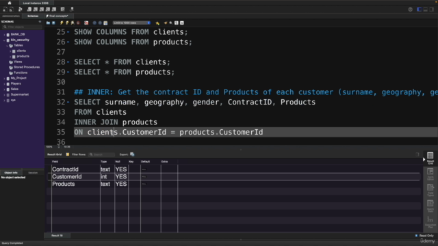Toggle invisible characters display

click(x=177, y=23)
